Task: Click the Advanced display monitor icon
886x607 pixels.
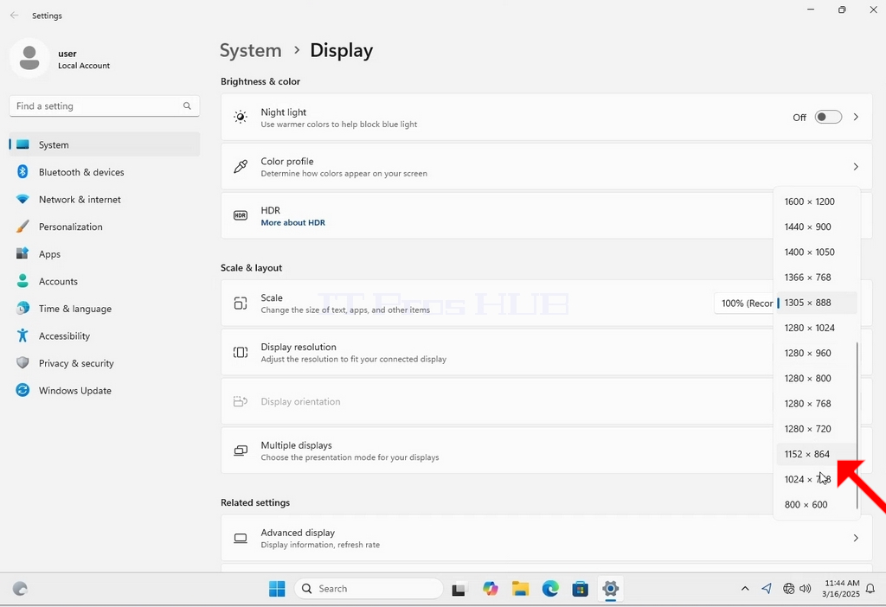Action: coord(241,538)
